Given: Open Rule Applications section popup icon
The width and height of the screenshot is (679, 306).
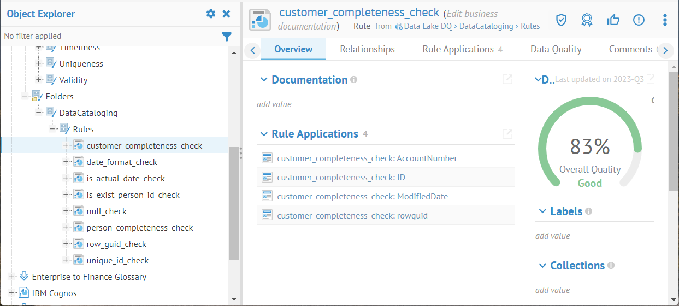Looking at the screenshot, I should click(507, 134).
